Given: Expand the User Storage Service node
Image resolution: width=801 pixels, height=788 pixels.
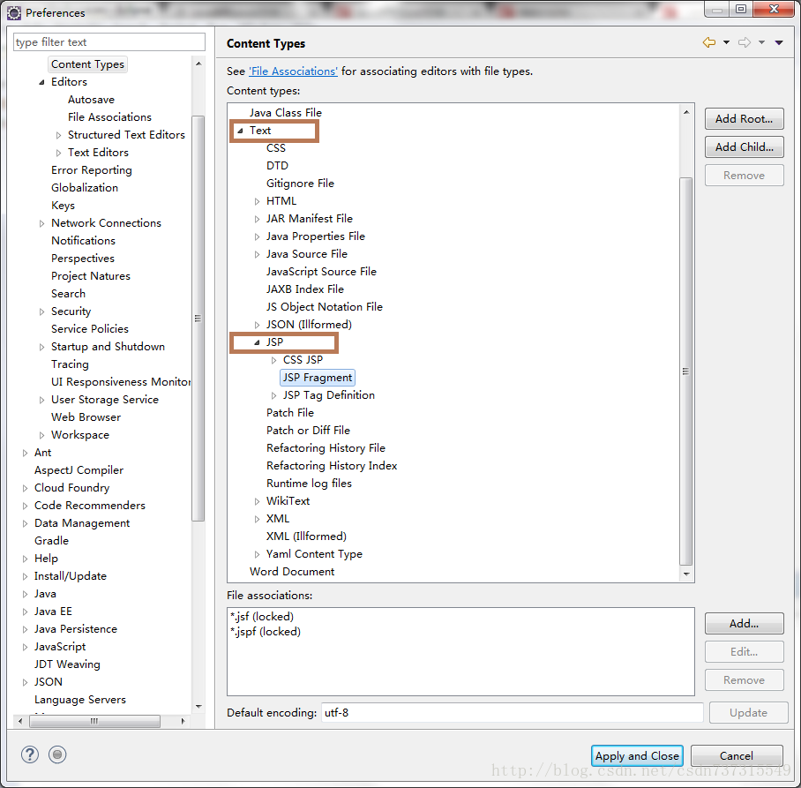Looking at the screenshot, I should tap(41, 400).
